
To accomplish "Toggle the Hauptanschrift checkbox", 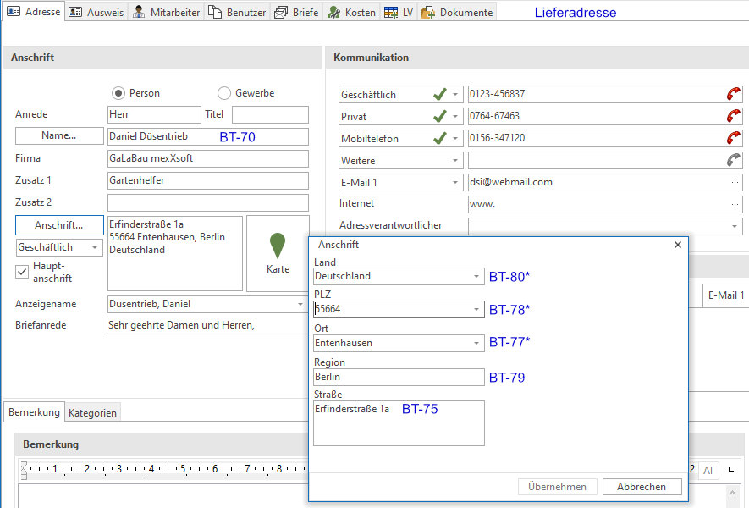I will pos(22,272).
